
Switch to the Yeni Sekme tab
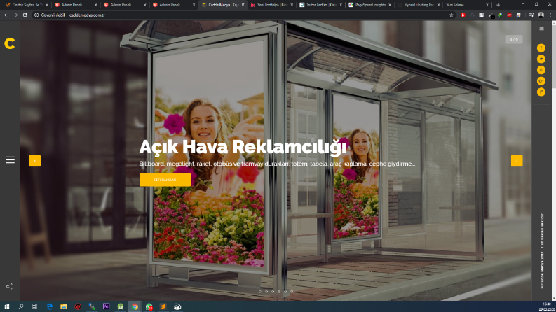click(466, 5)
